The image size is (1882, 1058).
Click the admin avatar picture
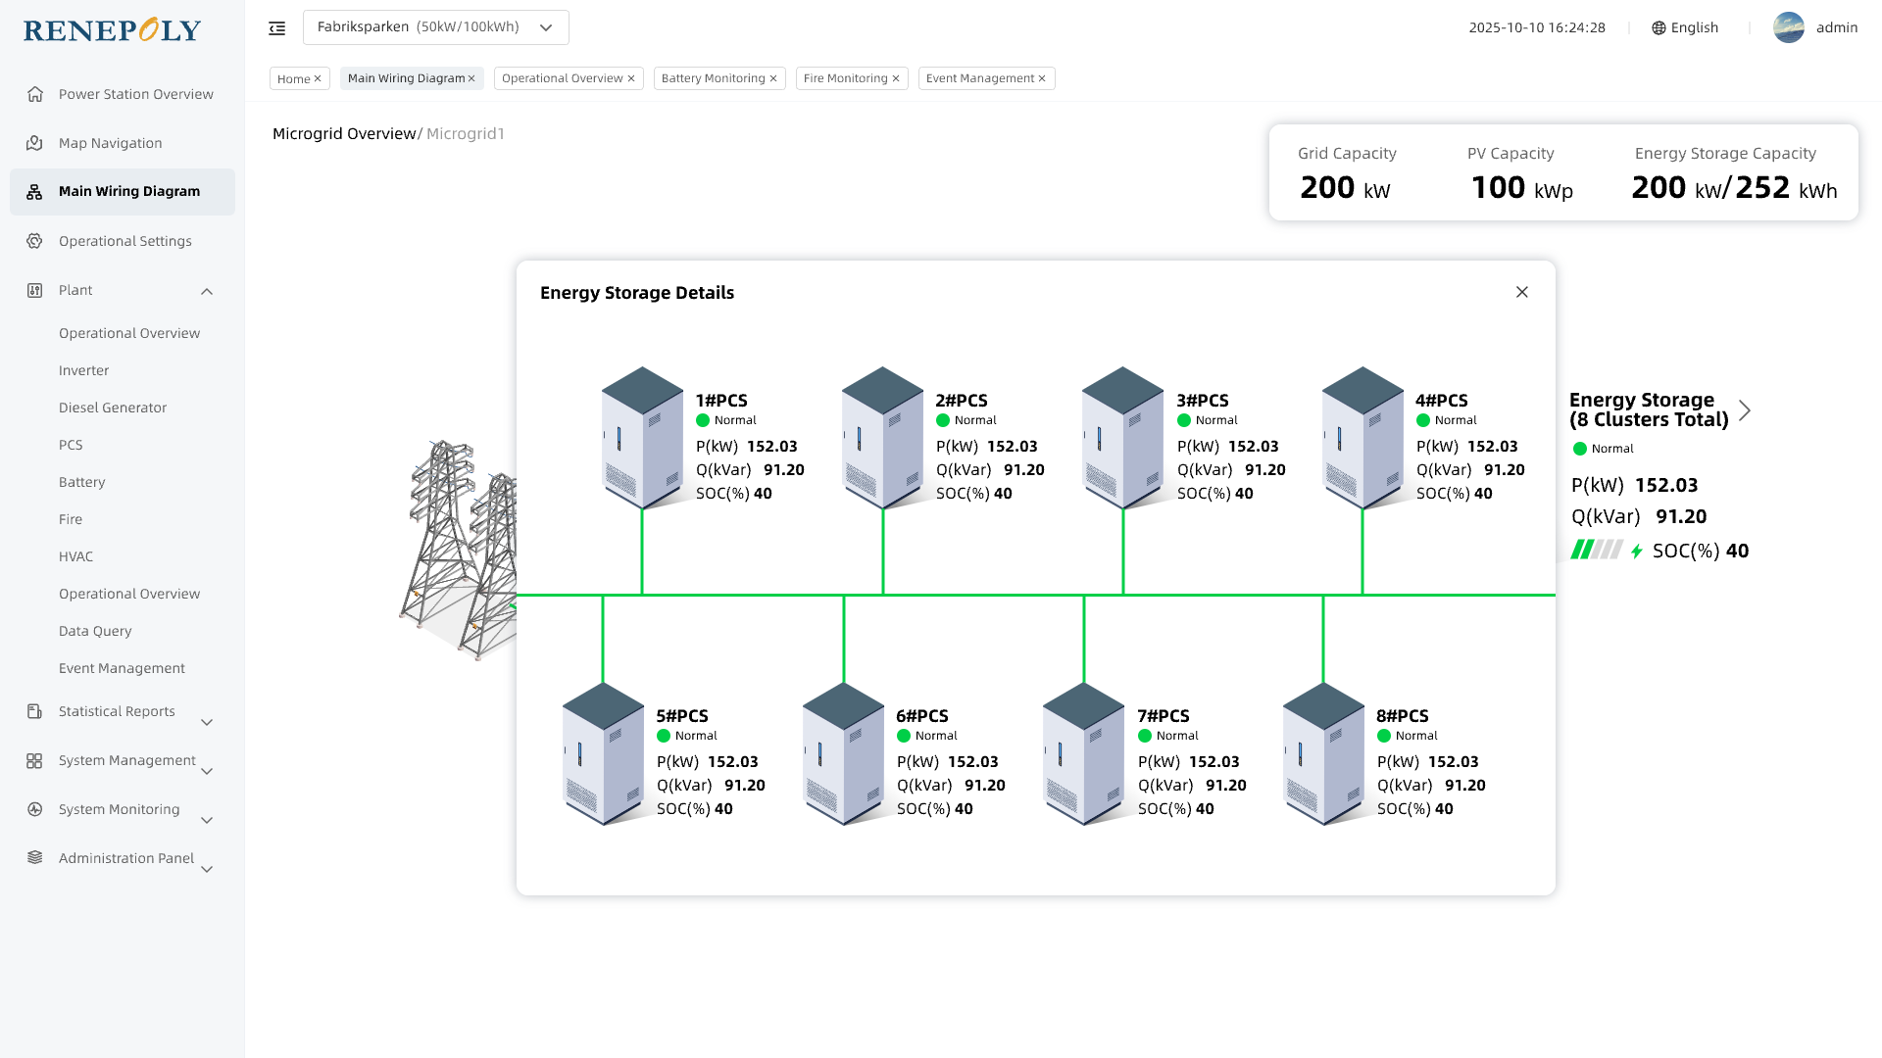pos(1788,27)
